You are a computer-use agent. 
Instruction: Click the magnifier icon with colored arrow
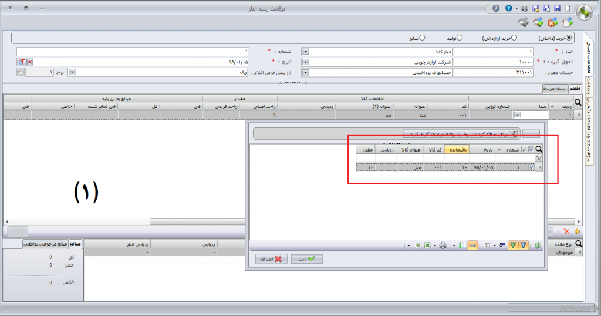pos(538,23)
